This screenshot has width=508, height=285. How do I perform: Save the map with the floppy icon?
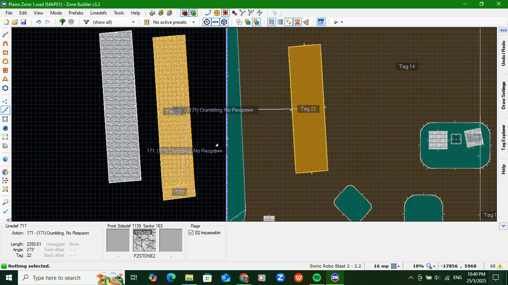[x=23, y=22]
